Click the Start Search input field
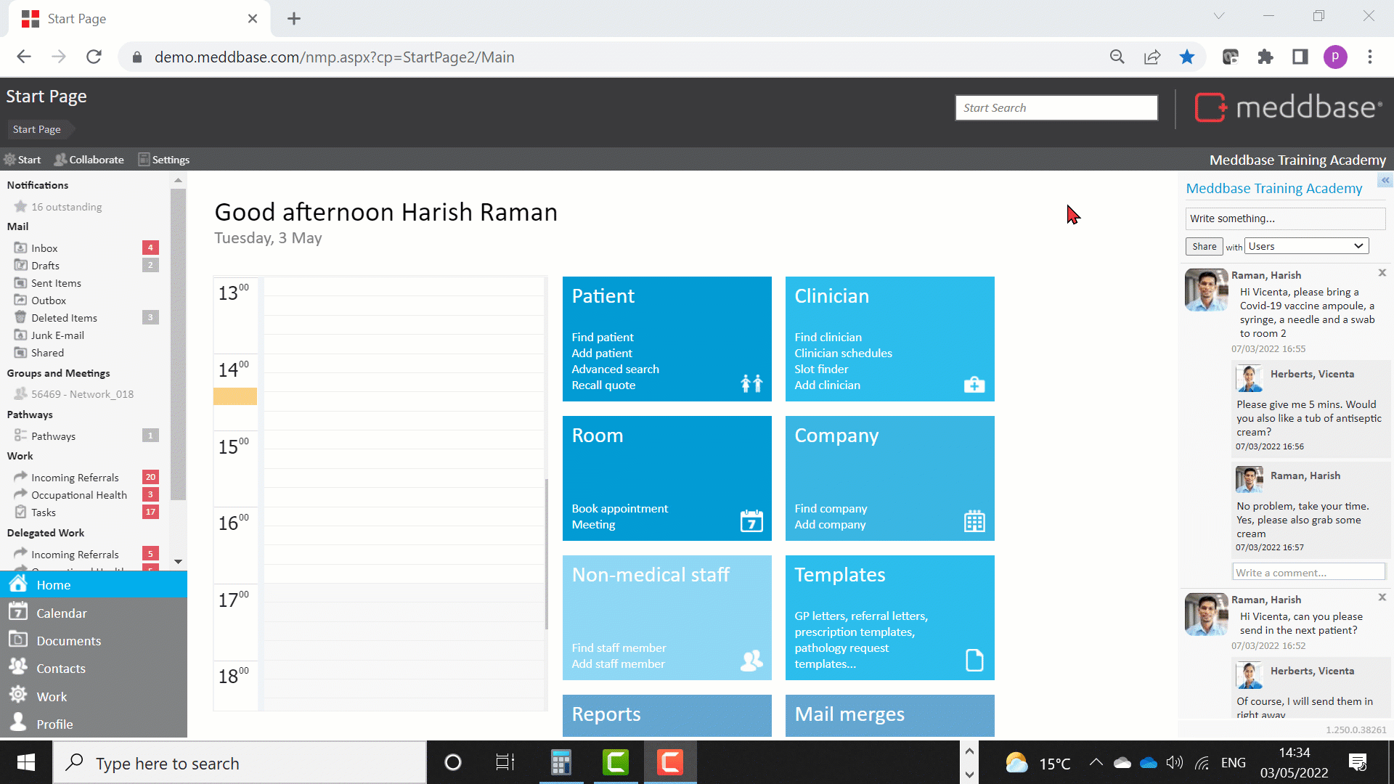This screenshot has width=1394, height=784. pos(1056,107)
